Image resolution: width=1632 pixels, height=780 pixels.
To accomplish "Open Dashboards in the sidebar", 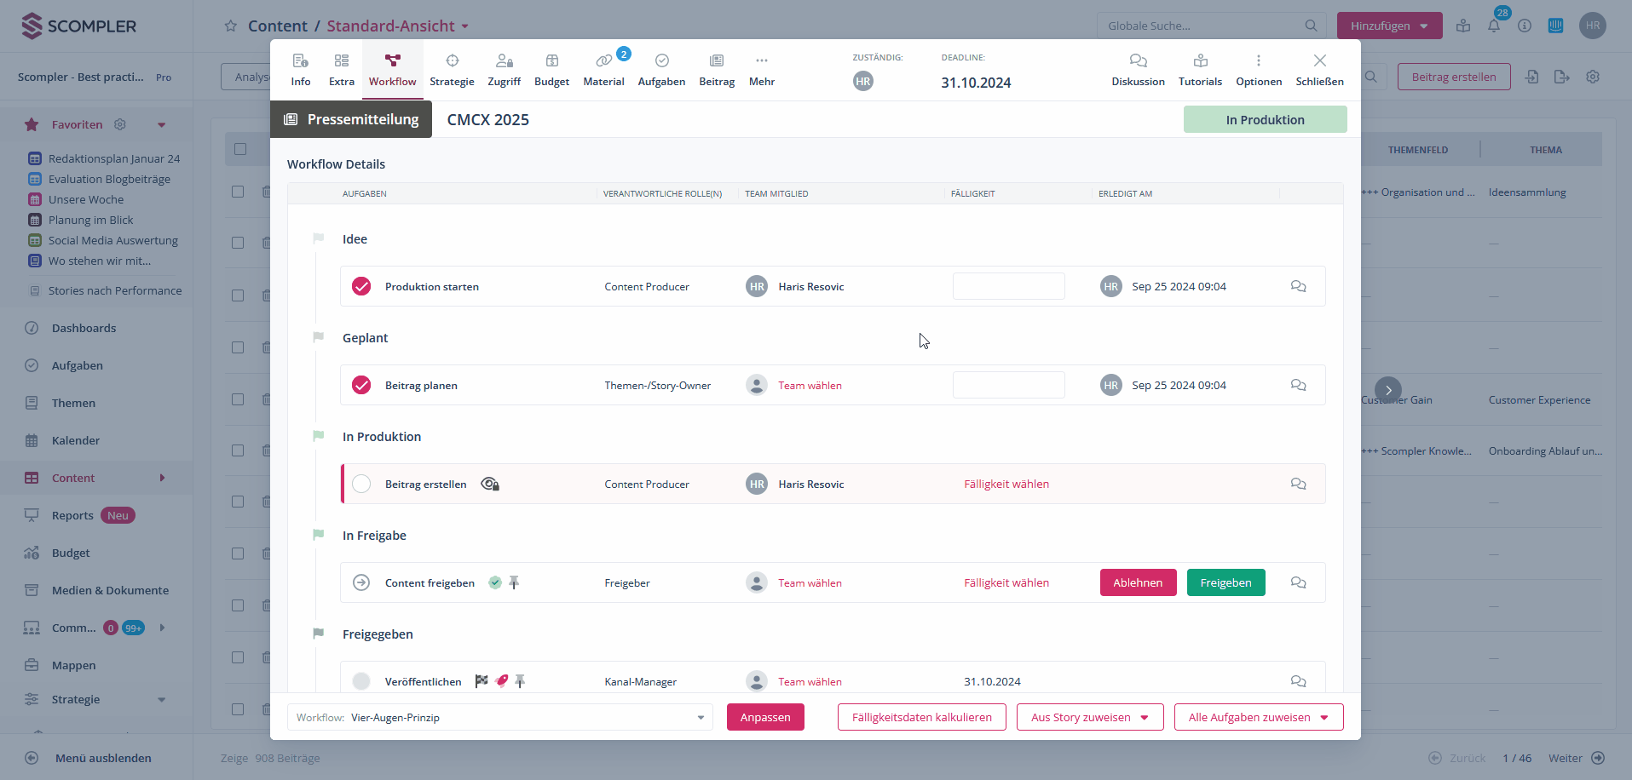I will (x=84, y=328).
